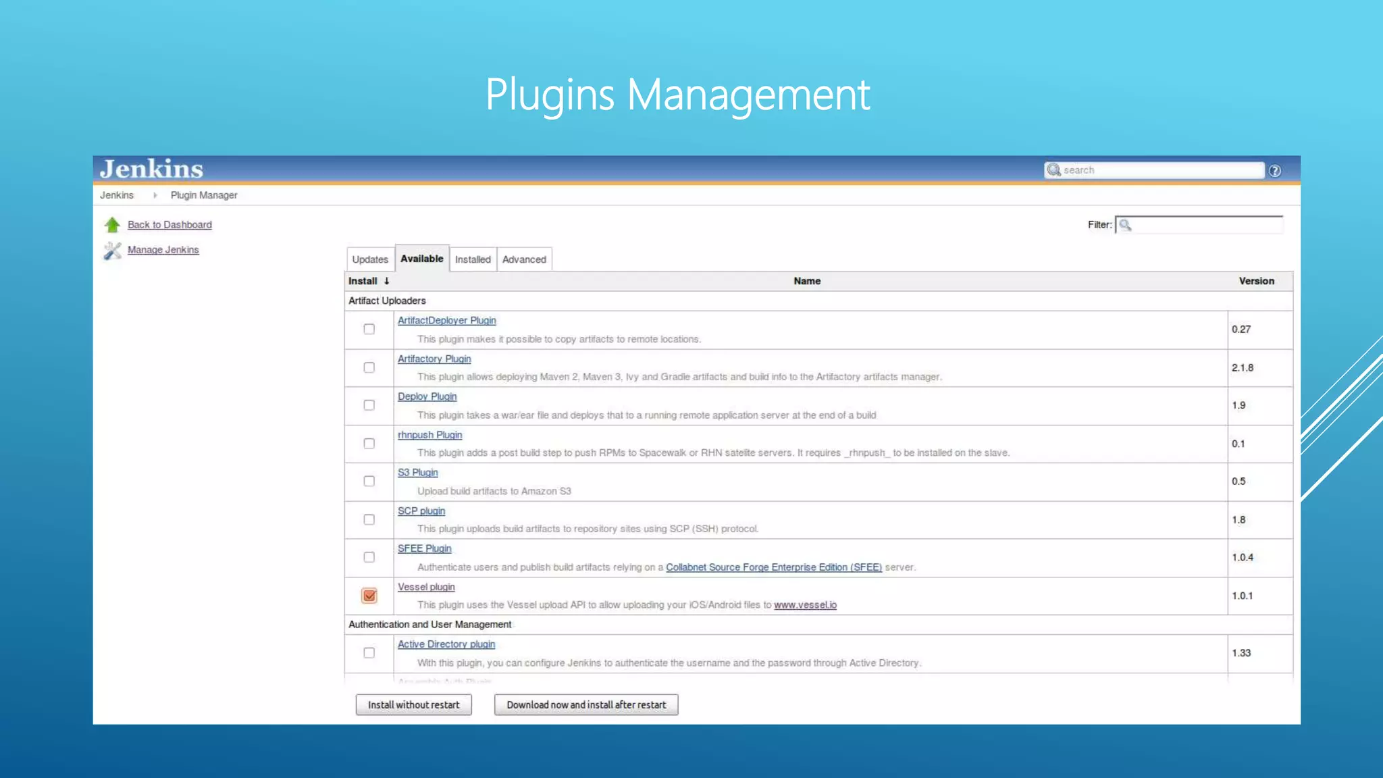Uncheck the Vessel plugin checkbox
The height and width of the screenshot is (778, 1383).
click(369, 596)
